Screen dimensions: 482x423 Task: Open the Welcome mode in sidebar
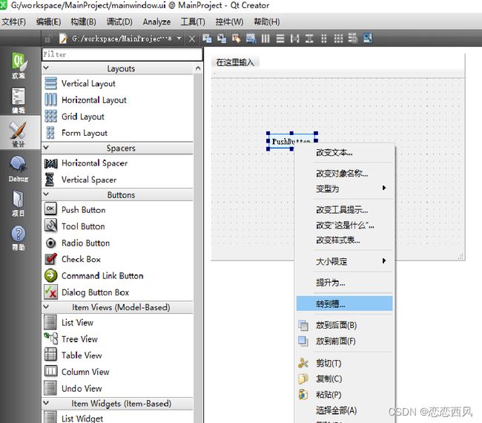(19, 65)
